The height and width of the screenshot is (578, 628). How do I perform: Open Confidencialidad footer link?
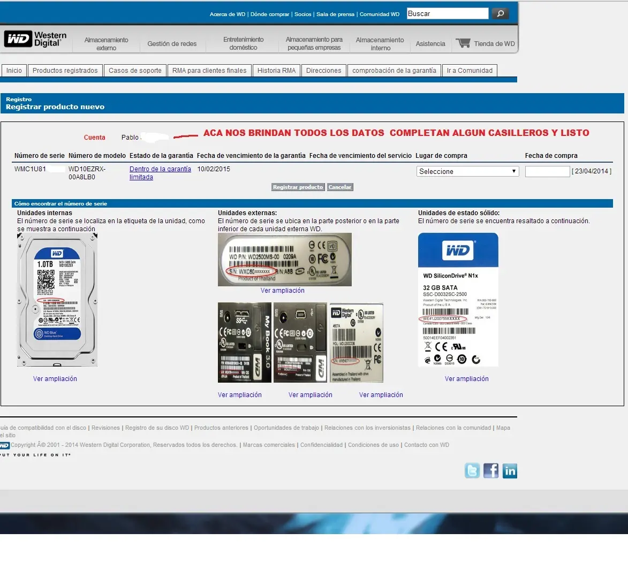click(x=321, y=445)
